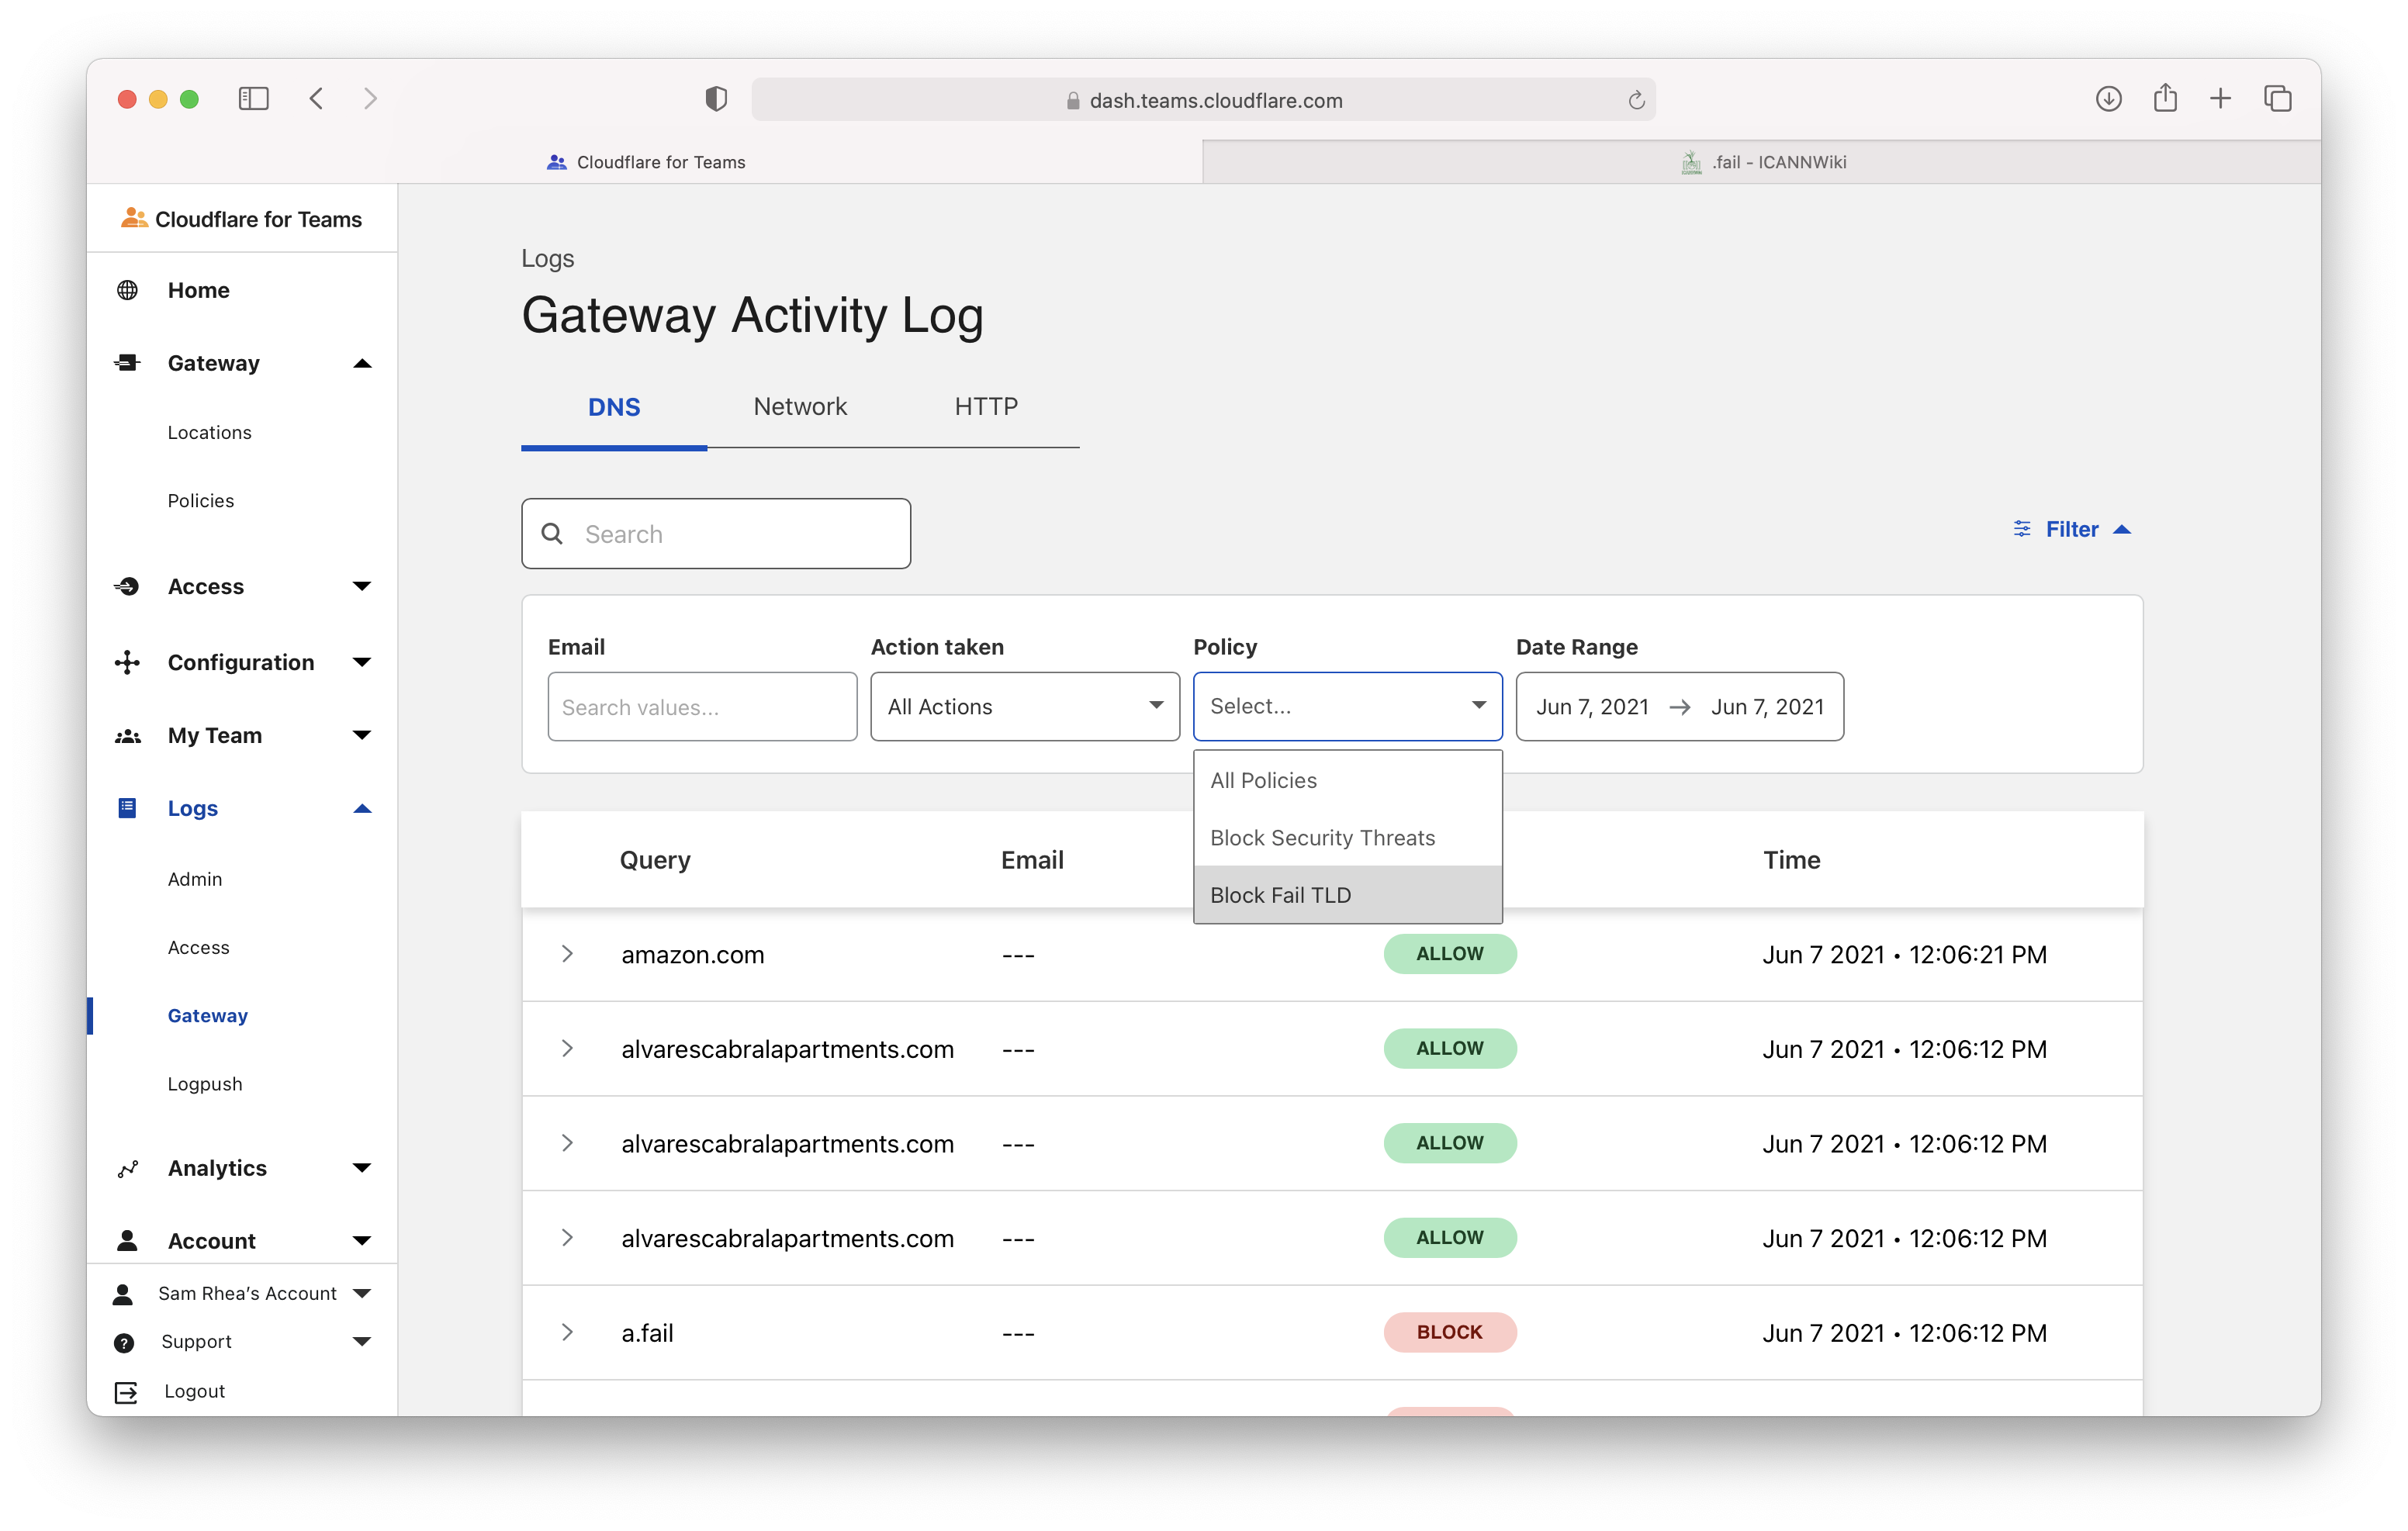Image resolution: width=2408 pixels, height=1531 pixels.
Task: Click the Share icon in Safari toolbar
Action: pyautogui.click(x=2165, y=99)
